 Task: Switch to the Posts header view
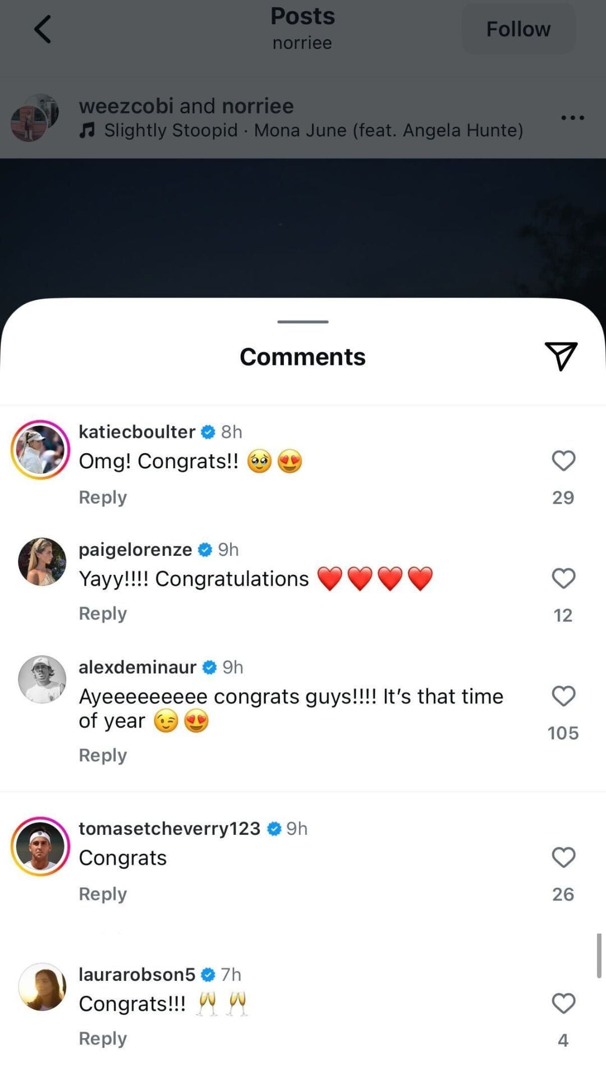[x=302, y=16]
